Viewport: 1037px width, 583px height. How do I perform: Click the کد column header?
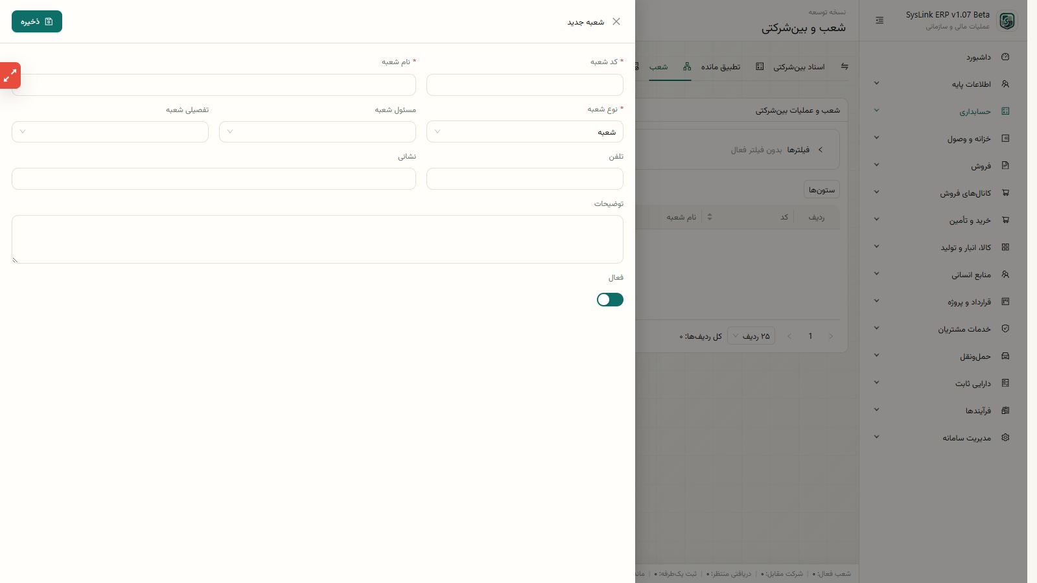click(784, 217)
